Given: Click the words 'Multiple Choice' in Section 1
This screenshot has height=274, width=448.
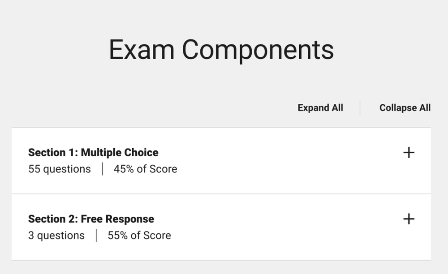Looking at the screenshot, I should 120,153.
